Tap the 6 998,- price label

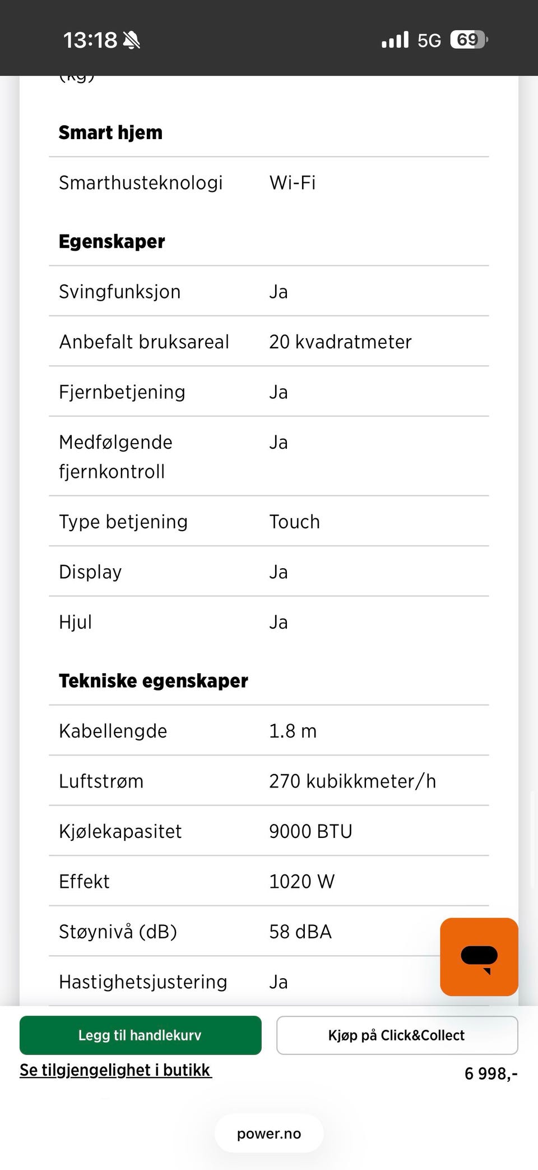491,1074
